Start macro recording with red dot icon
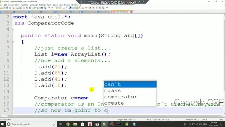Viewport: 225px width, 127px height. tap(90, 8)
